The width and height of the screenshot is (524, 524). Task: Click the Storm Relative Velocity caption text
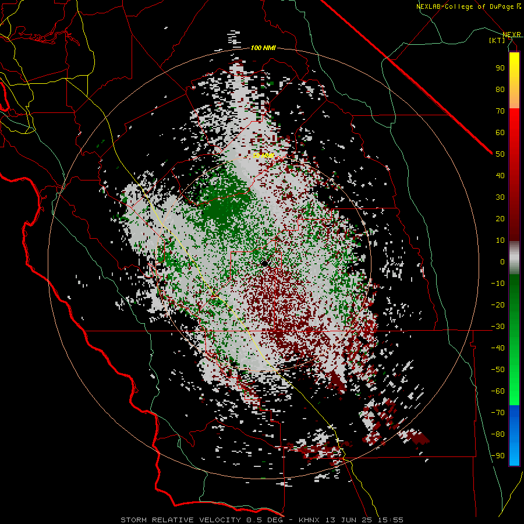click(x=261, y=520)
